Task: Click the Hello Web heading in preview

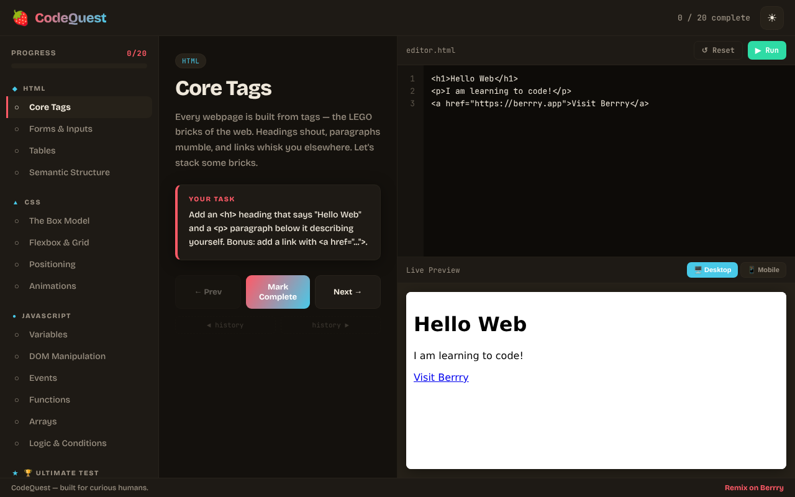Action: point(470,324)
